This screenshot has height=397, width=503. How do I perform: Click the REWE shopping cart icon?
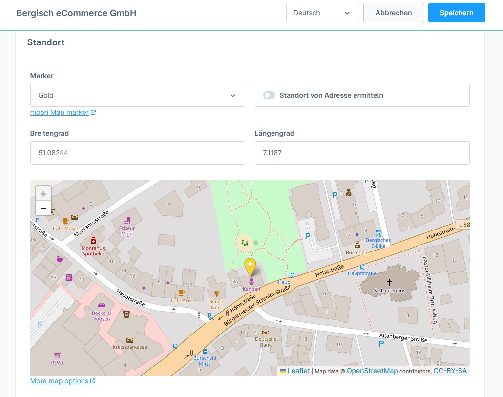58,355
